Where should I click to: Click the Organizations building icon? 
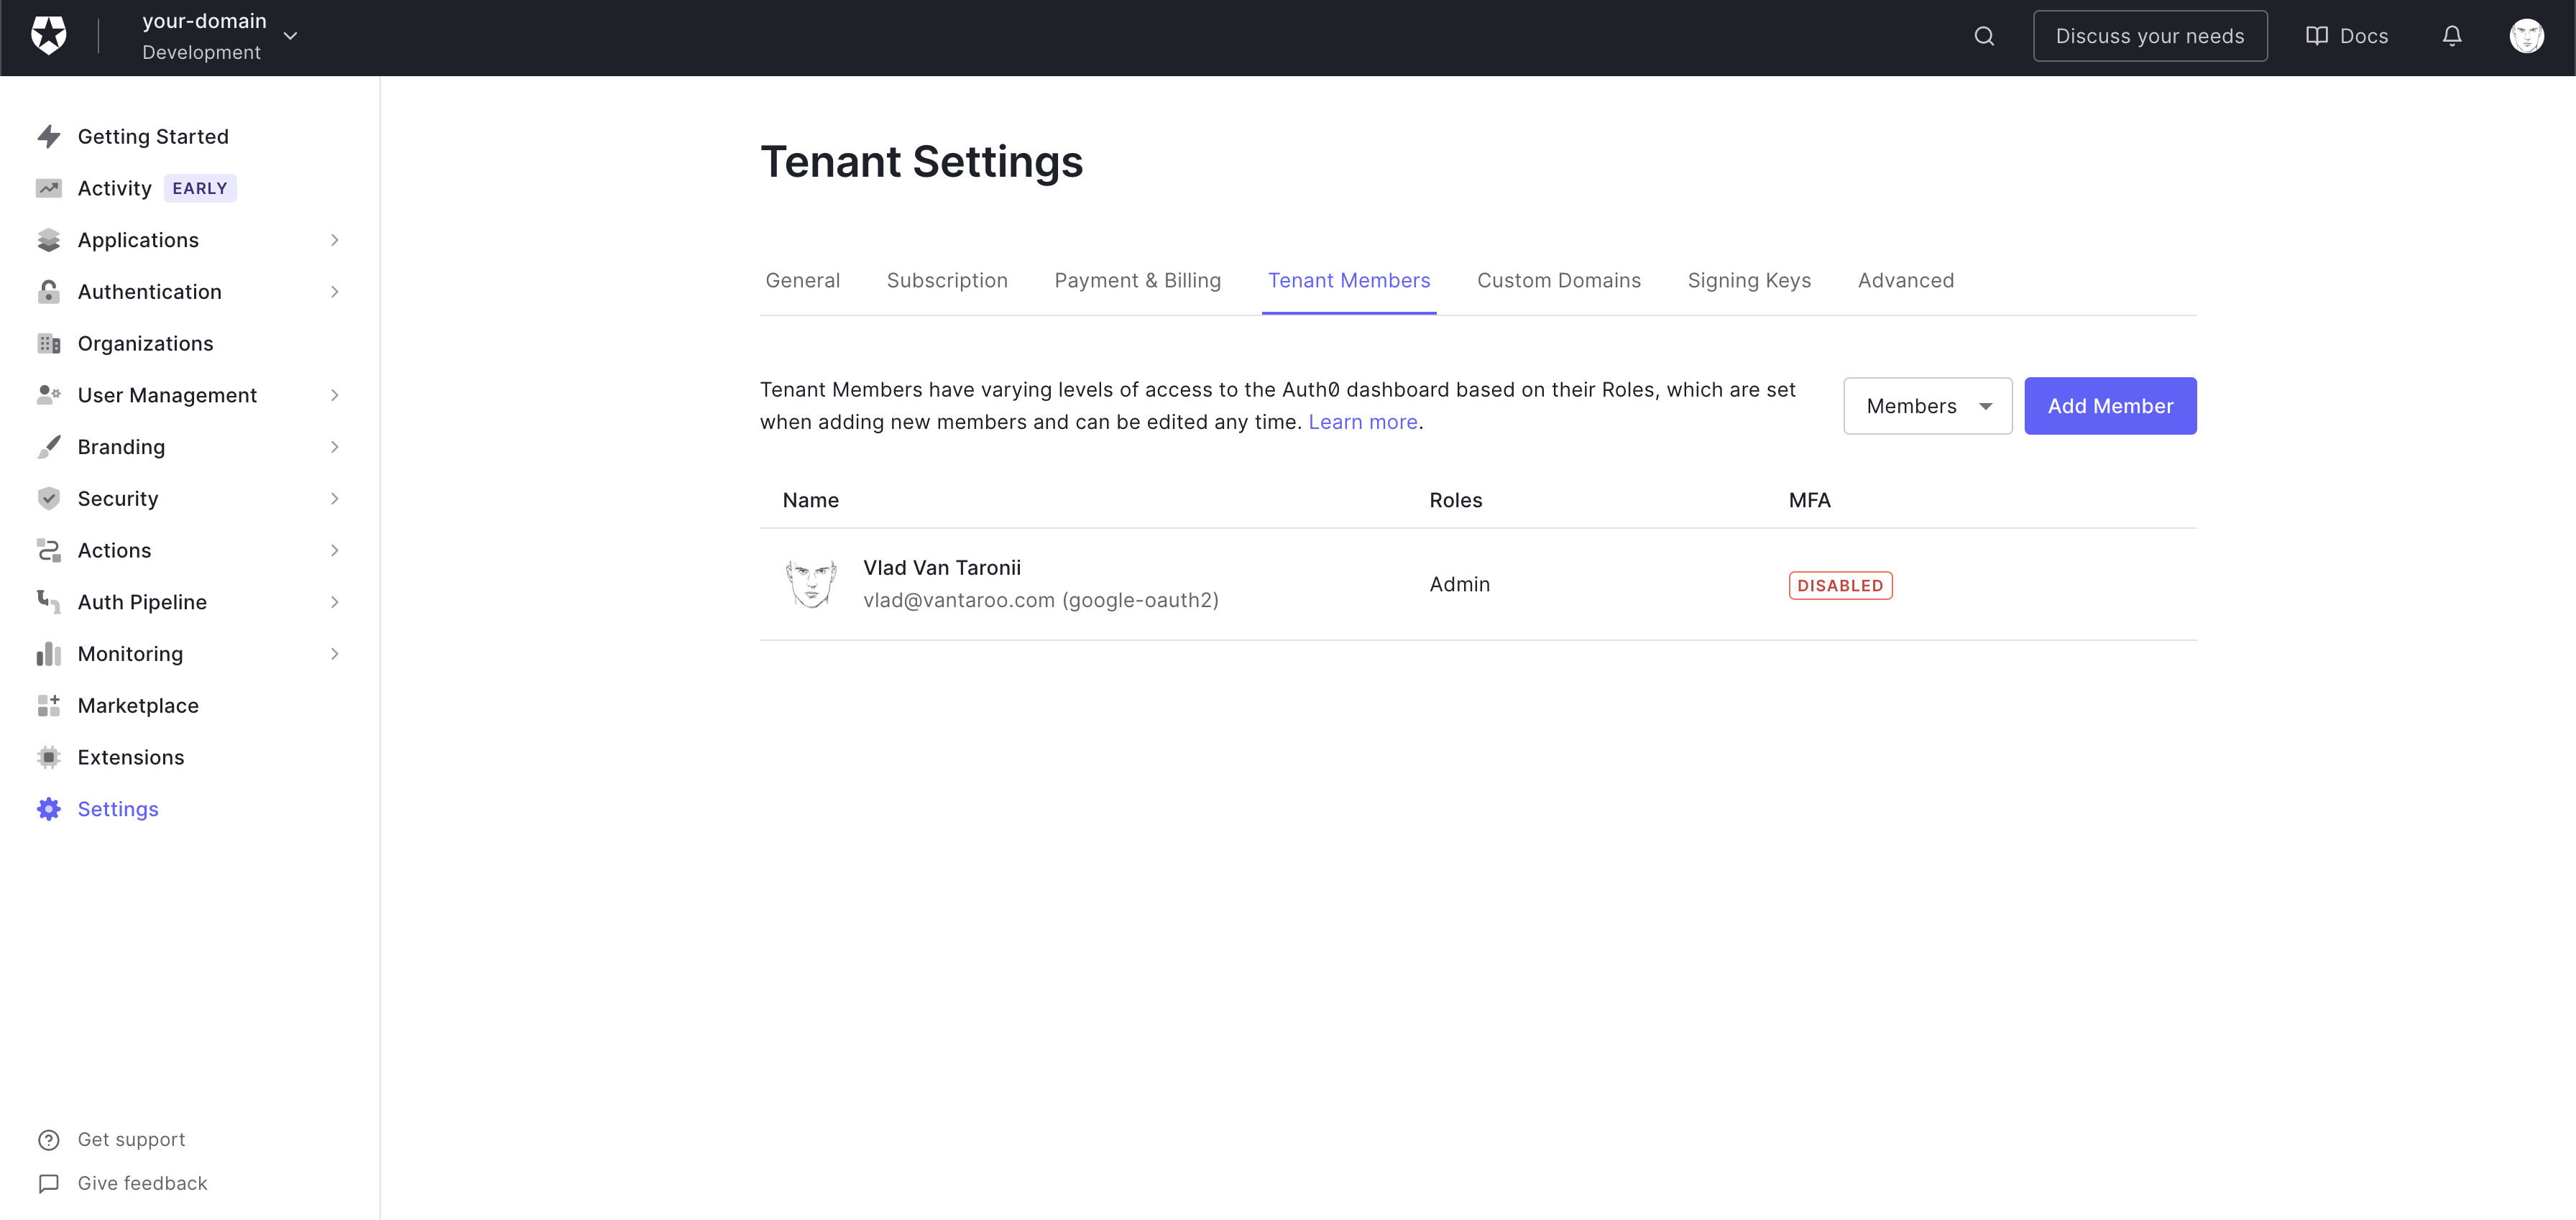48,343
